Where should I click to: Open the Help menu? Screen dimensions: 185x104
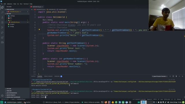click(31, 4)
